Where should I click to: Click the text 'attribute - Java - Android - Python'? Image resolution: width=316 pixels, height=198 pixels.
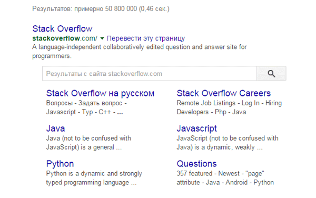(x=225, y=182)
